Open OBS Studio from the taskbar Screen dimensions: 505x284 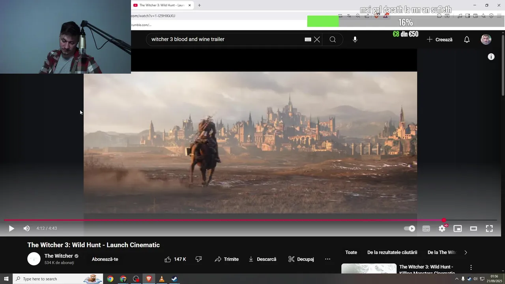(x=136, y=279)
